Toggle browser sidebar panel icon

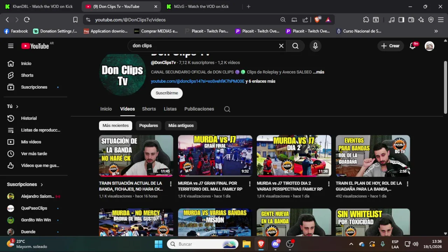(x=401, y=20)
